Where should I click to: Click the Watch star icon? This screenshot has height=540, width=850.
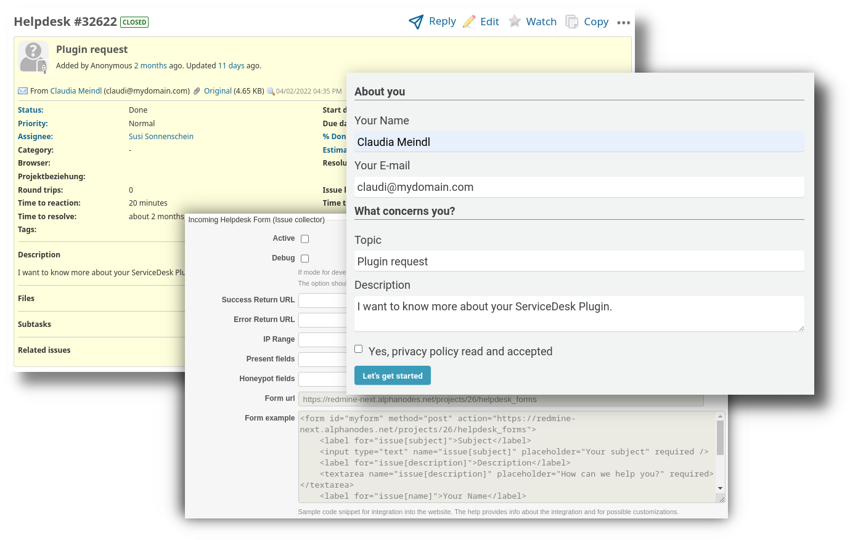click(x=515, y=21)
